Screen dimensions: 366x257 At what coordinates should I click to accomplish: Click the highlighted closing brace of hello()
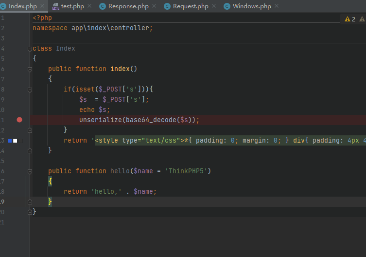50,202
